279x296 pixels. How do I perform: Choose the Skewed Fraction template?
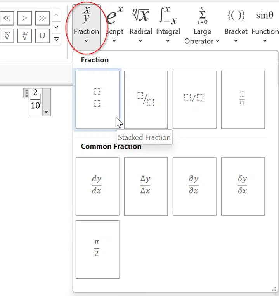146,100
